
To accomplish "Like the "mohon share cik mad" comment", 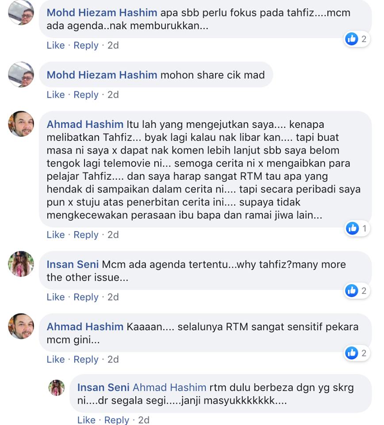I will tap(55, 95).
